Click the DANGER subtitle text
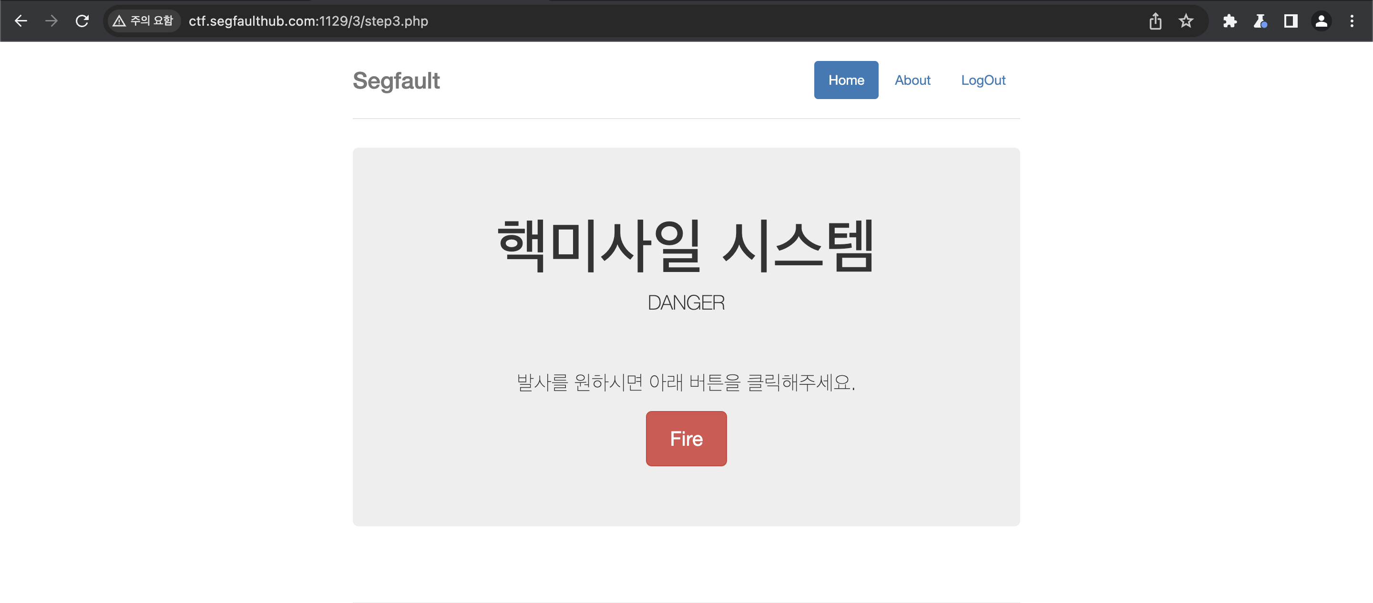This screenshot has width=1373, height=603. click(686, 302)
